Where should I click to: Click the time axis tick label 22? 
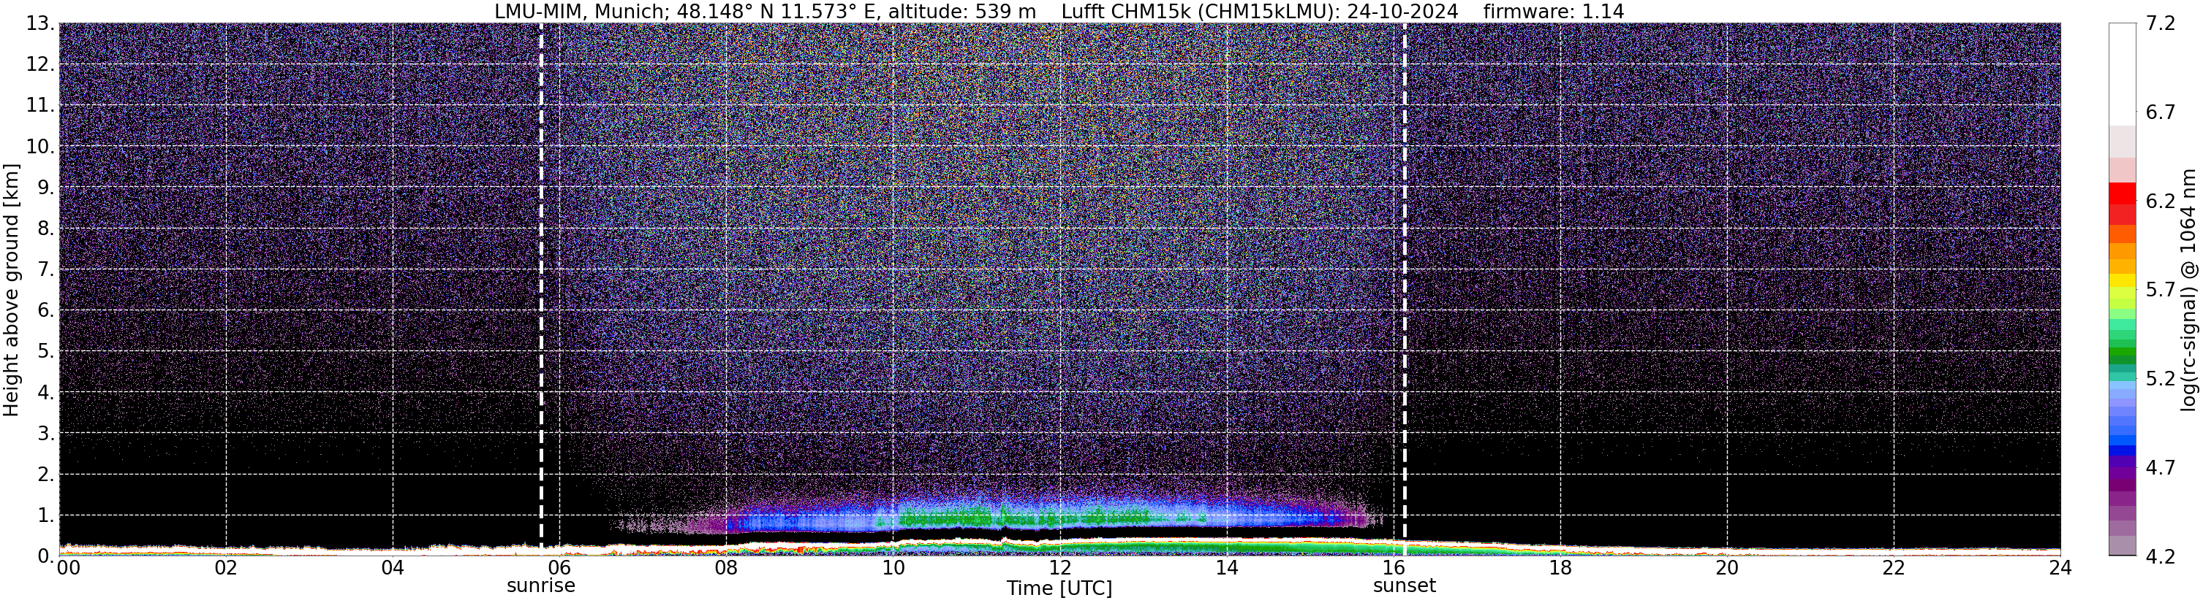[x=1894, y=568]
